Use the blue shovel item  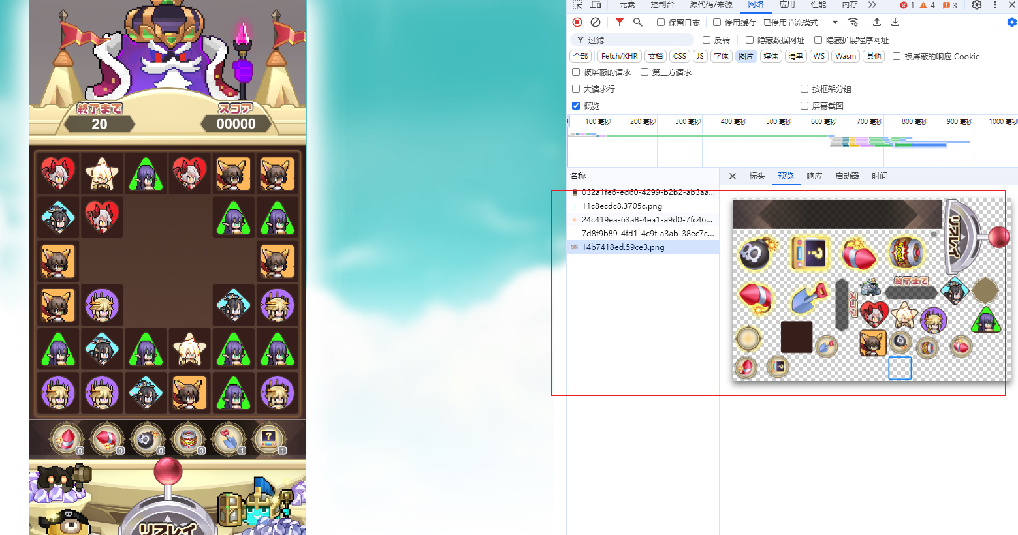click(x=229, y=438)
